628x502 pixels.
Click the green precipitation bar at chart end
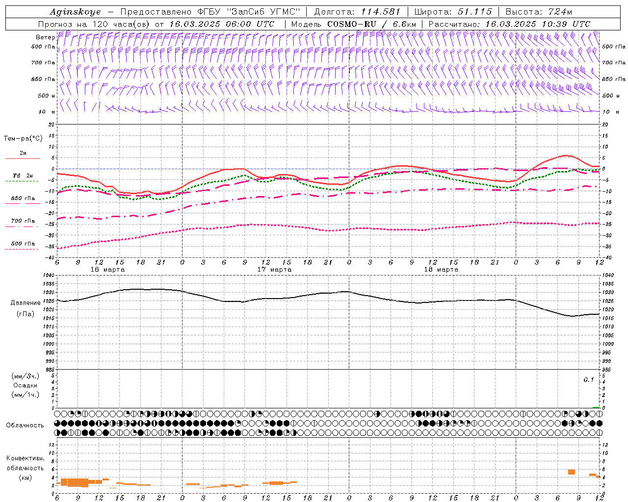(596, 407)
